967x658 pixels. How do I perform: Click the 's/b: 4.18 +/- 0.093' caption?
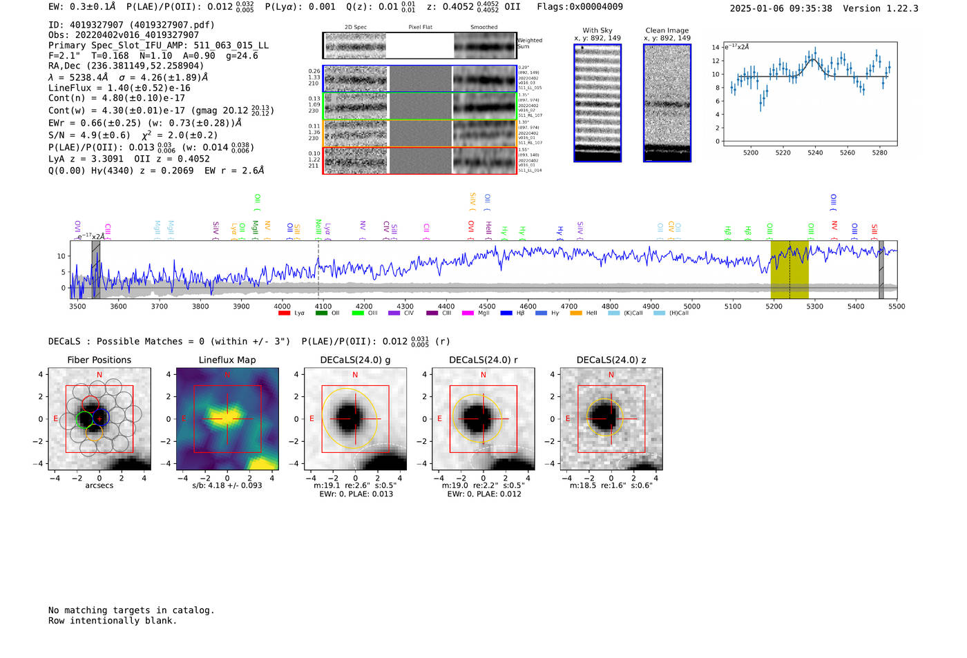pyautogui.click(x=227, y=485)
